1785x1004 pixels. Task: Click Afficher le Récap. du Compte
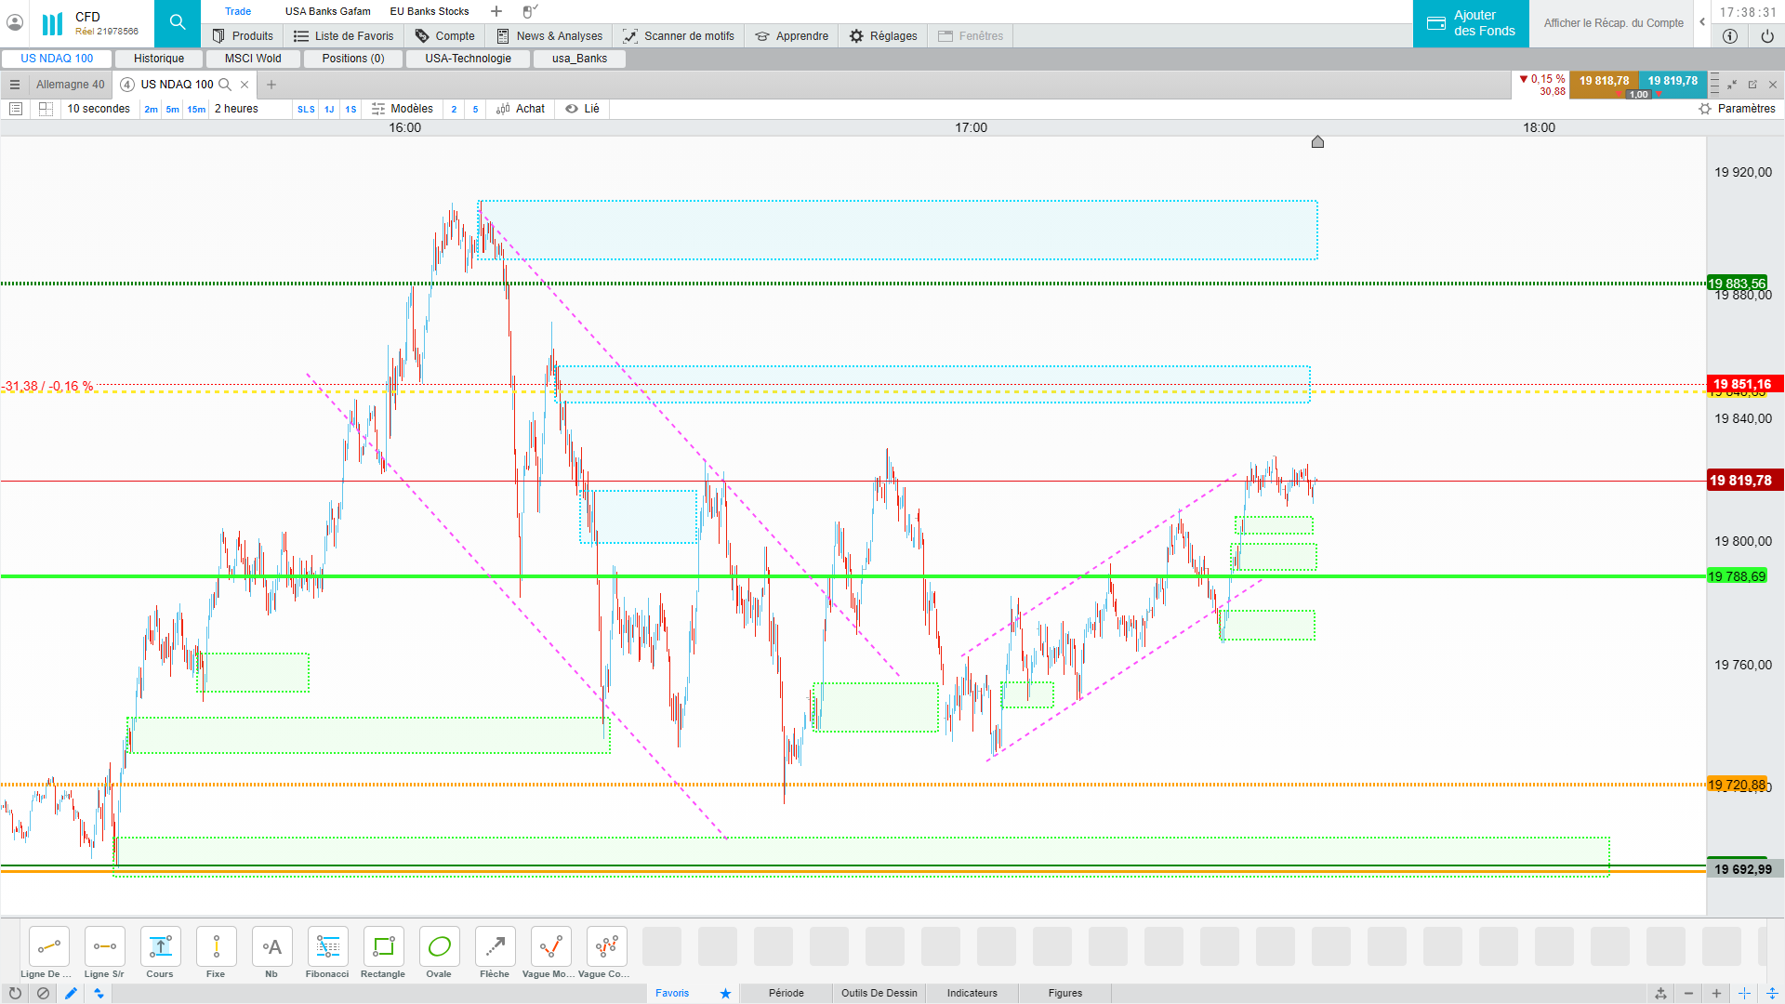(1613, 23)
